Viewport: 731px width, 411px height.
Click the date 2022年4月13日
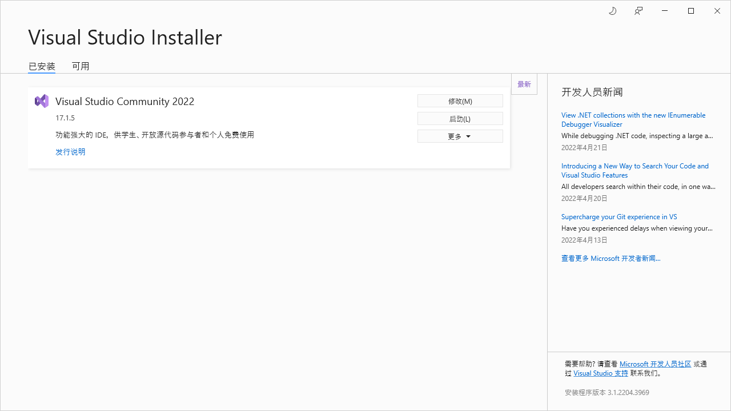point(584,240)
